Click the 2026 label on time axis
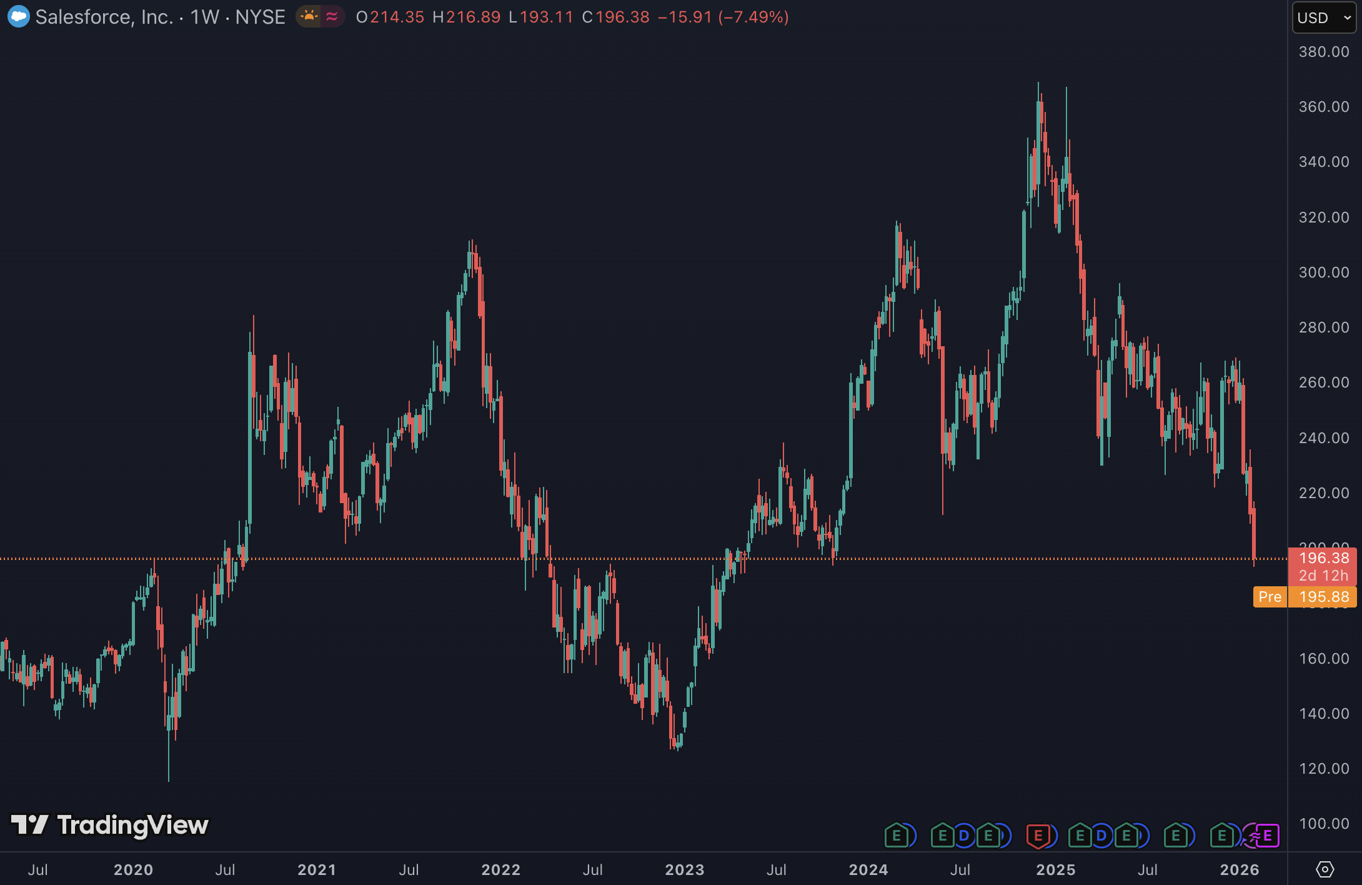Image resolution: width=1362 pixels, height=885 pixels. pyautogui.click(x=1240, y=870)
